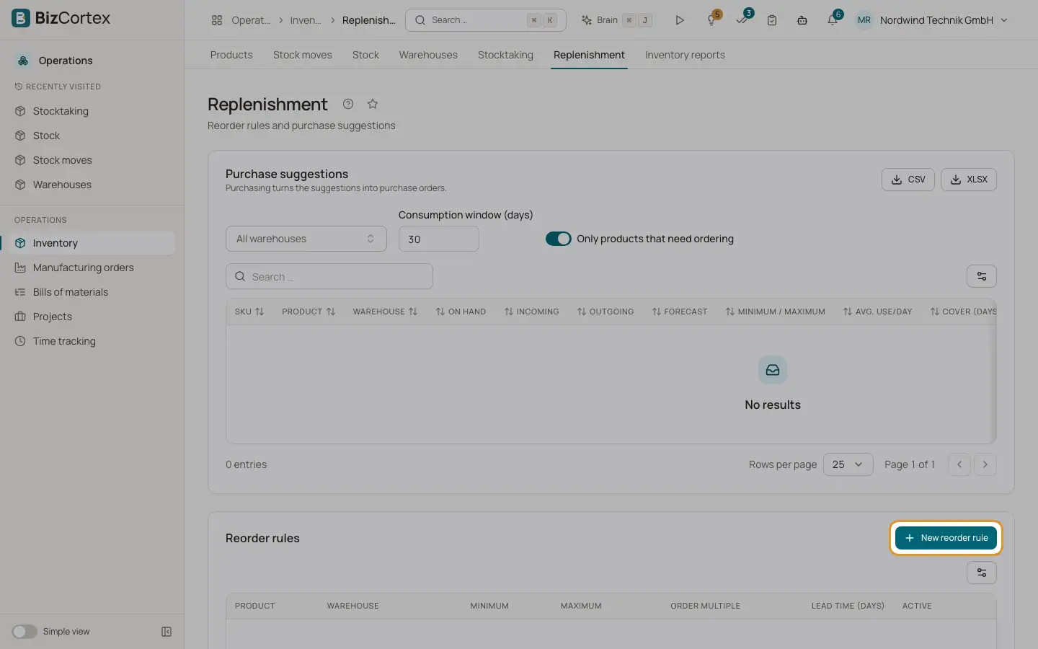Screen dimensions: 1038x649
Task: Expand the Rows per page selector
Action: click(x=848, y=464)
